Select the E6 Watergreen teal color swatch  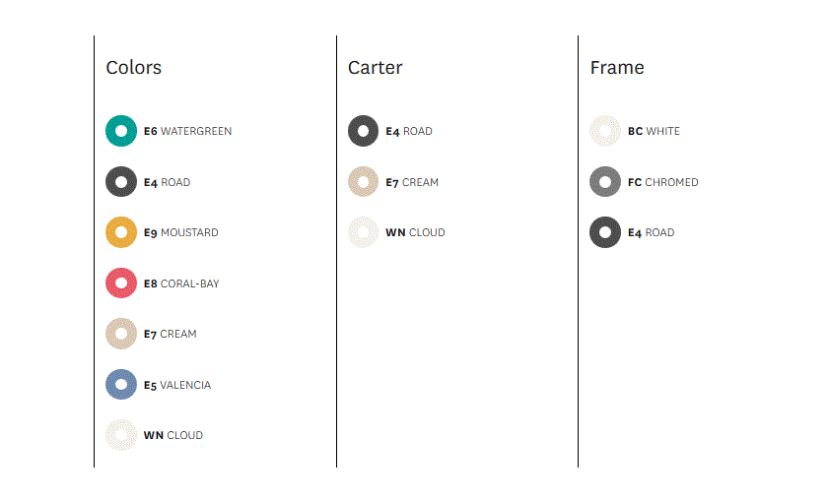tap(121, 131)
